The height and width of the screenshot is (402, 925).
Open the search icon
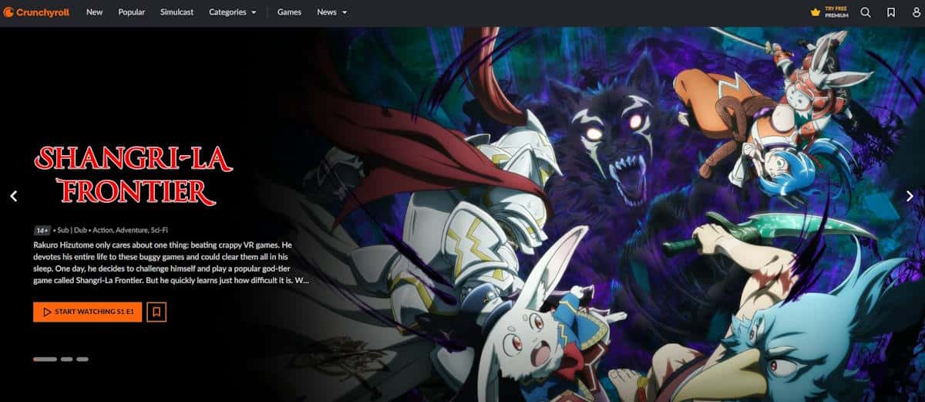pos(866,12)
